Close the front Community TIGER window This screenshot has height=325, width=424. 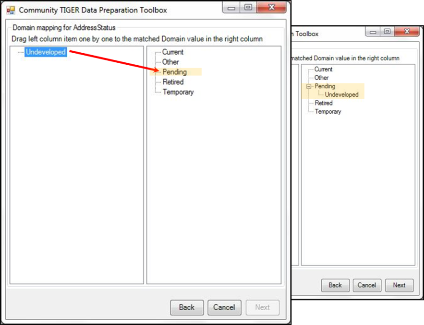tap(271, 8)
